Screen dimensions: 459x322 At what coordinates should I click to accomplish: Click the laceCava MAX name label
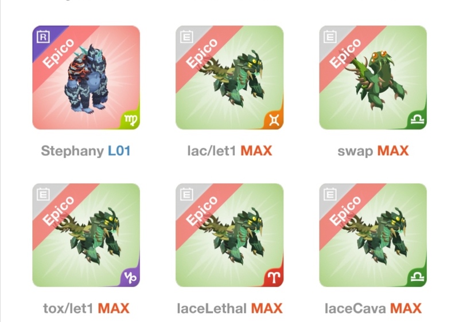pos(374,309)
